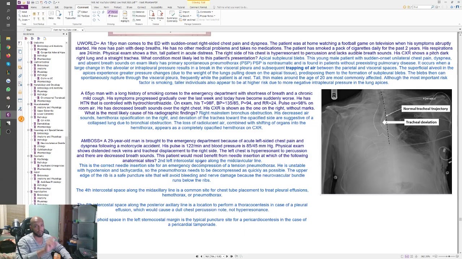The width and height of the screenshot is (462, 259).
Task: Open the Layers panel in sidebar
Action: [20, 60]
